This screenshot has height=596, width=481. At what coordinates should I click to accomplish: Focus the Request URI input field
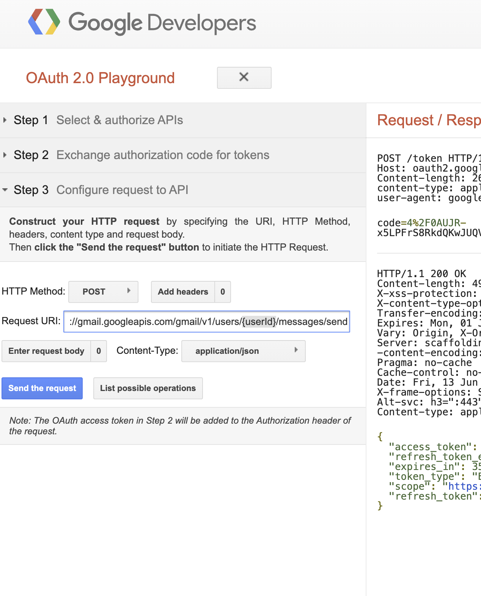pyautogui.click(x=207, y=322)
